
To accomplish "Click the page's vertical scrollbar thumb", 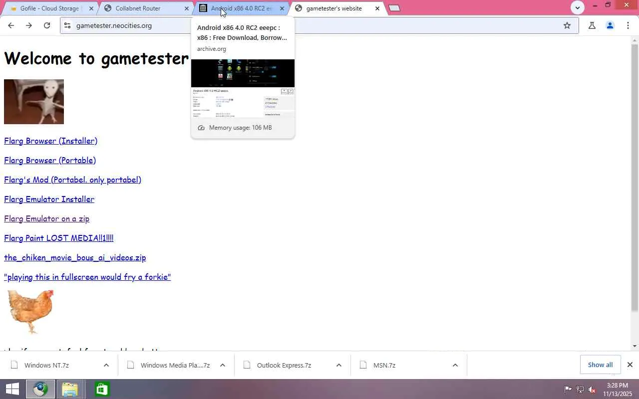I will click(635, 179).
